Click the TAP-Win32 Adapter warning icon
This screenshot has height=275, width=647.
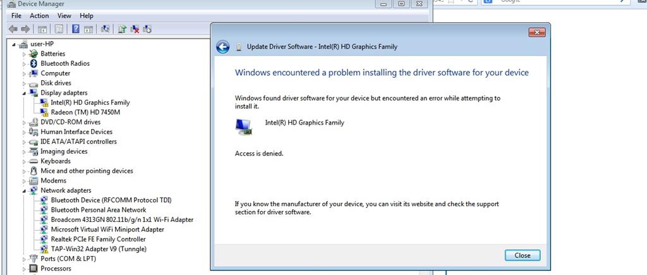point(44,249)
